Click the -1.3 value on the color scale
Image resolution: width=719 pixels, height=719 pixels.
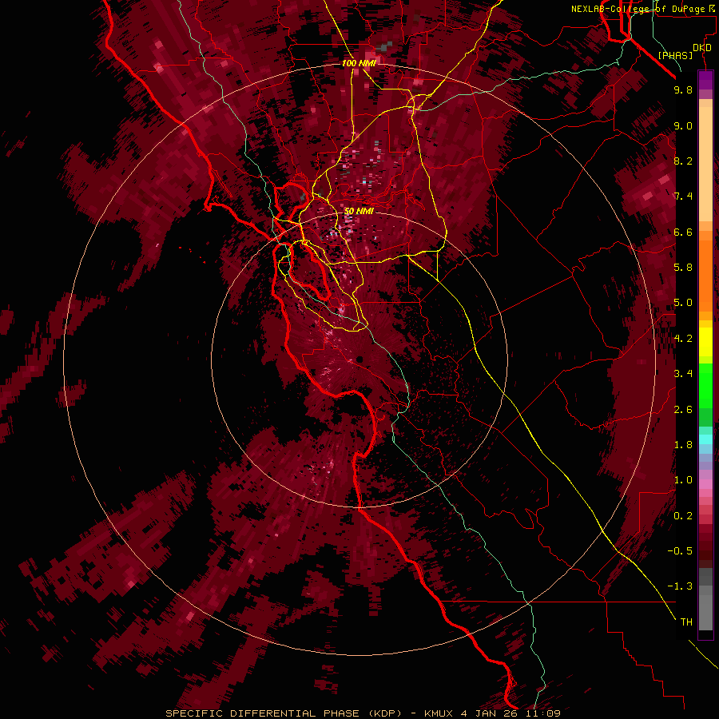[680, 586]
